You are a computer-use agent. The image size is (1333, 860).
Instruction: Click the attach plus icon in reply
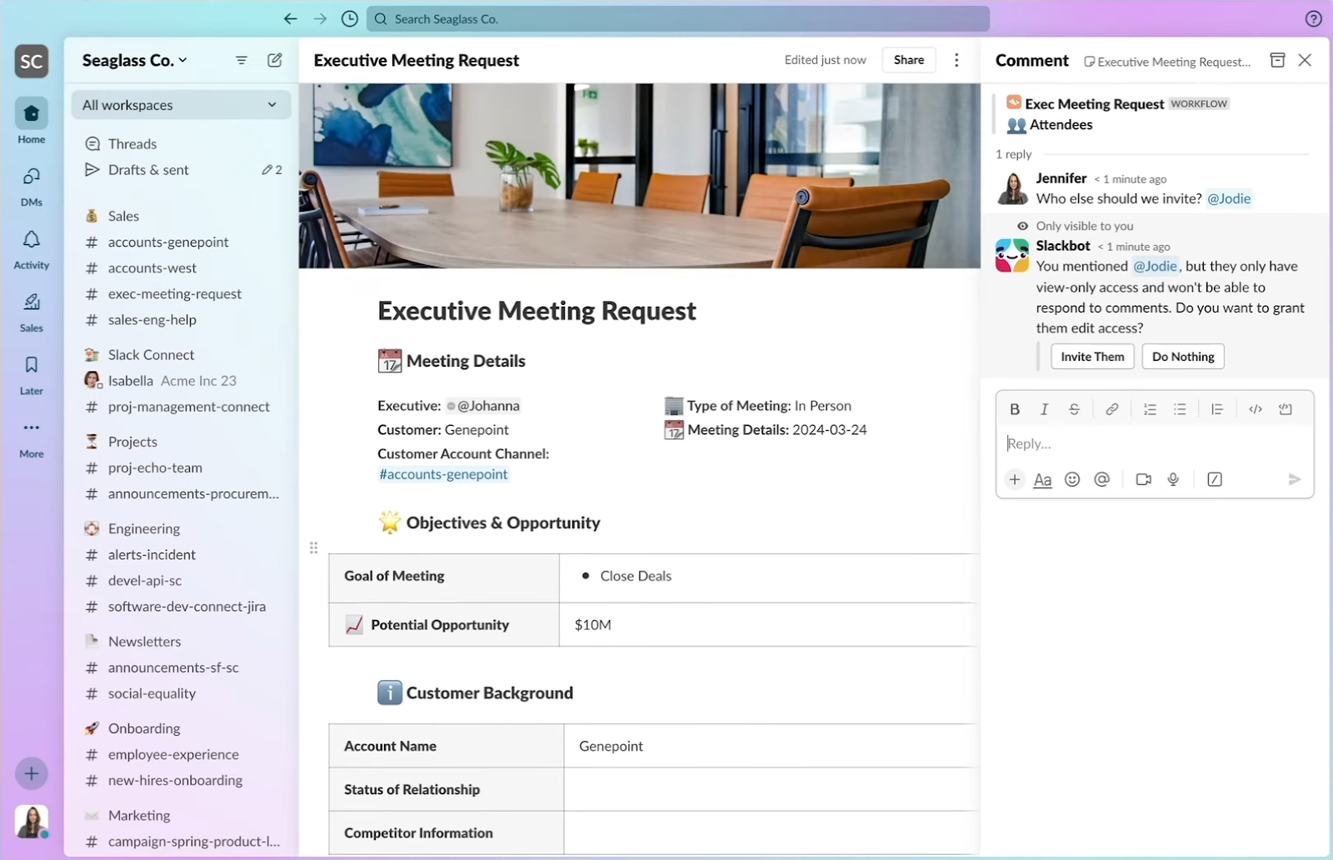point(1015,479)
